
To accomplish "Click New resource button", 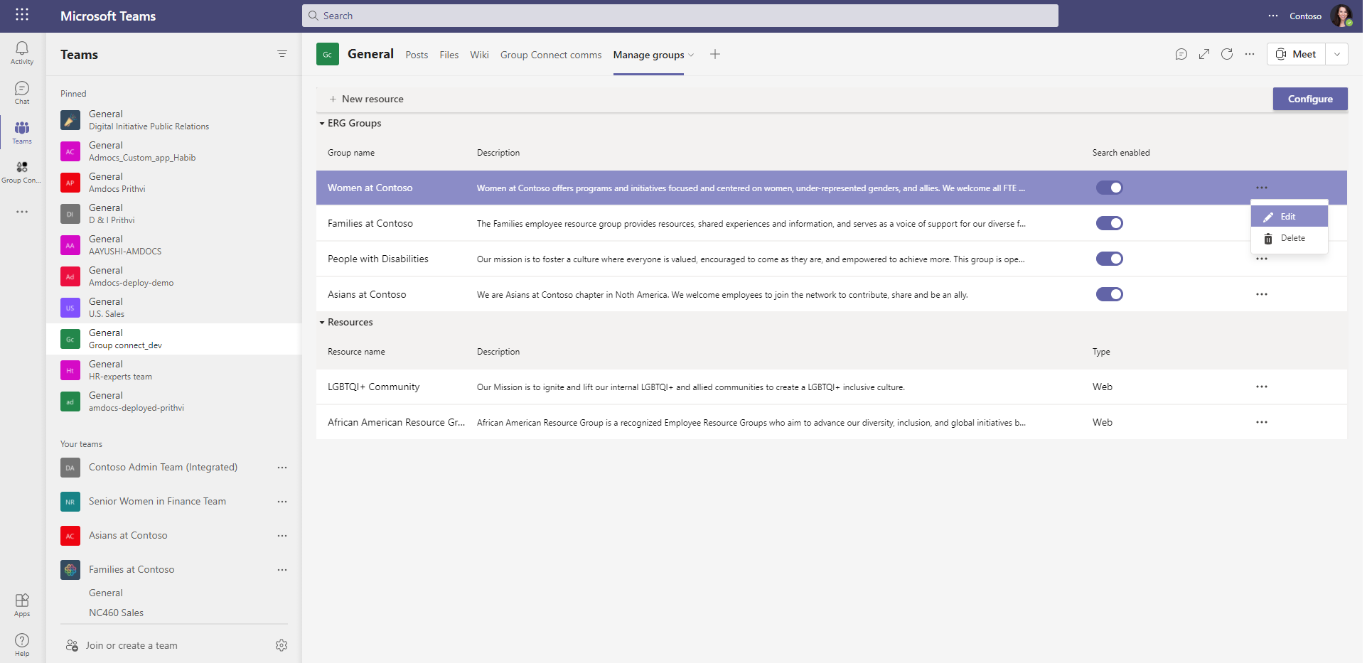I will 367,99.
